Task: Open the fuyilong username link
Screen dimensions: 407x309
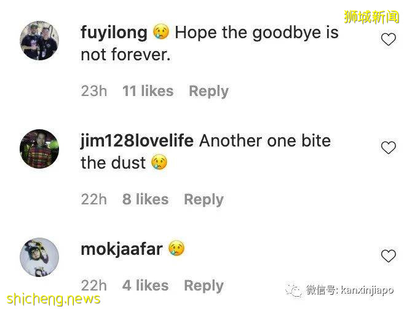Action: (x=114, y=33)
